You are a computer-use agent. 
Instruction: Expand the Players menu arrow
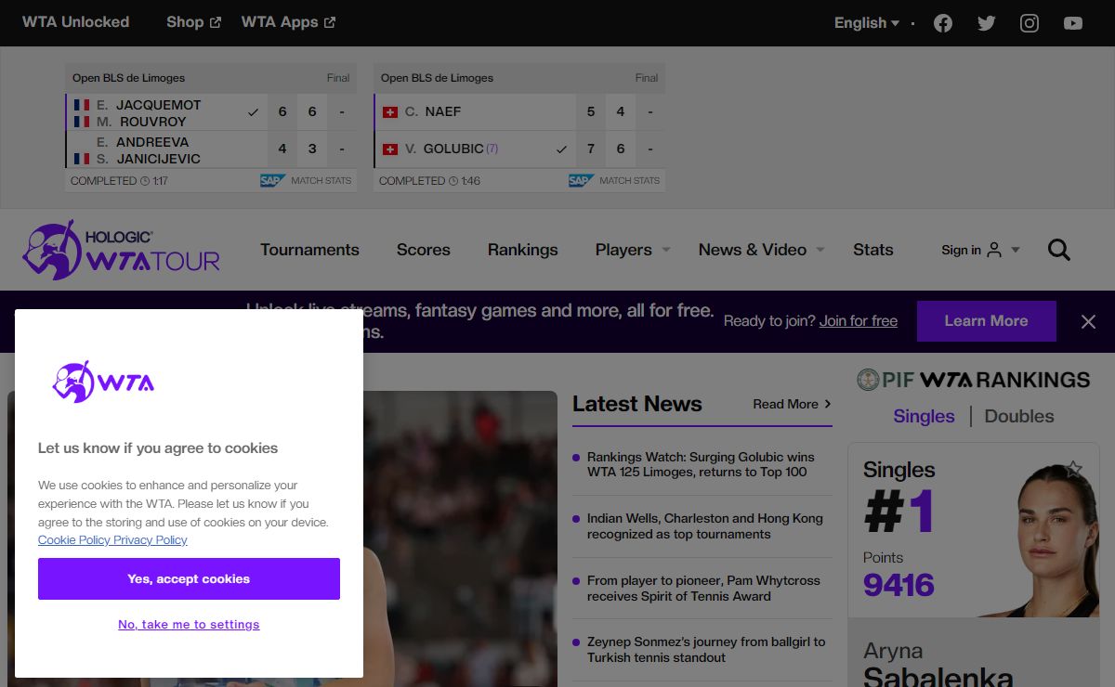pos(666,250)
